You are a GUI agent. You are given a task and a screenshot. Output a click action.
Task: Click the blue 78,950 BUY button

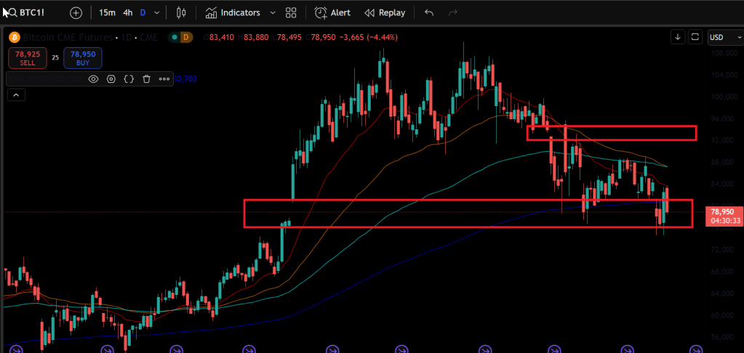pos(82,58)
